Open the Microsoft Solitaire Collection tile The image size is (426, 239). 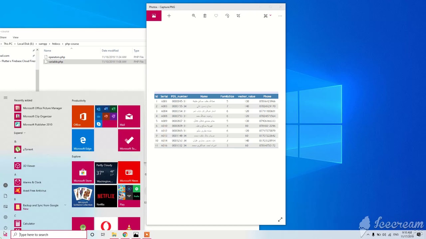[x=83, y=196]
